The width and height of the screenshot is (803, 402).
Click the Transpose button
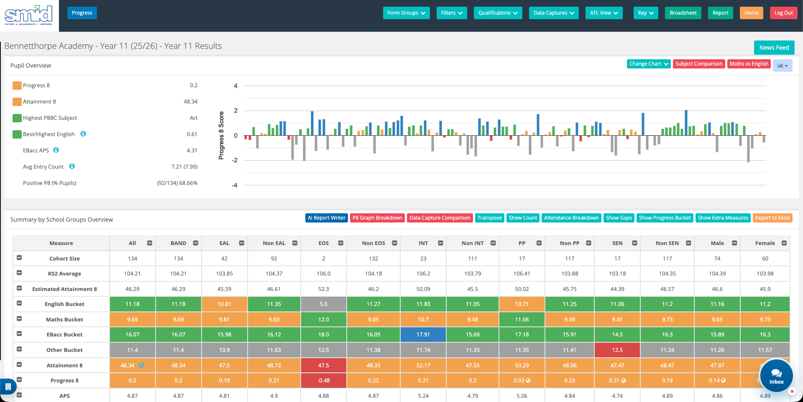(x=489, y=218)
